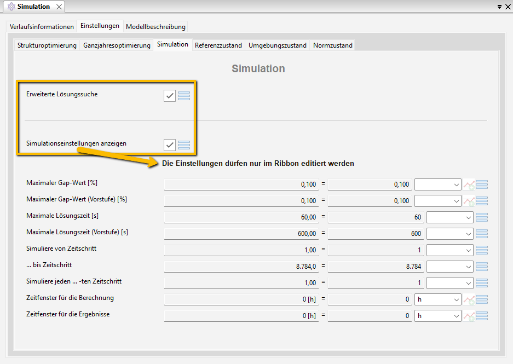Toggle the Erweiterte Lösungssuche checkbox
The width and height of the screenshot is (513, 364).
coord(169,96)
